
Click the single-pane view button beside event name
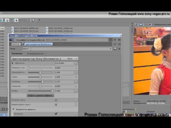coord(111,40)
